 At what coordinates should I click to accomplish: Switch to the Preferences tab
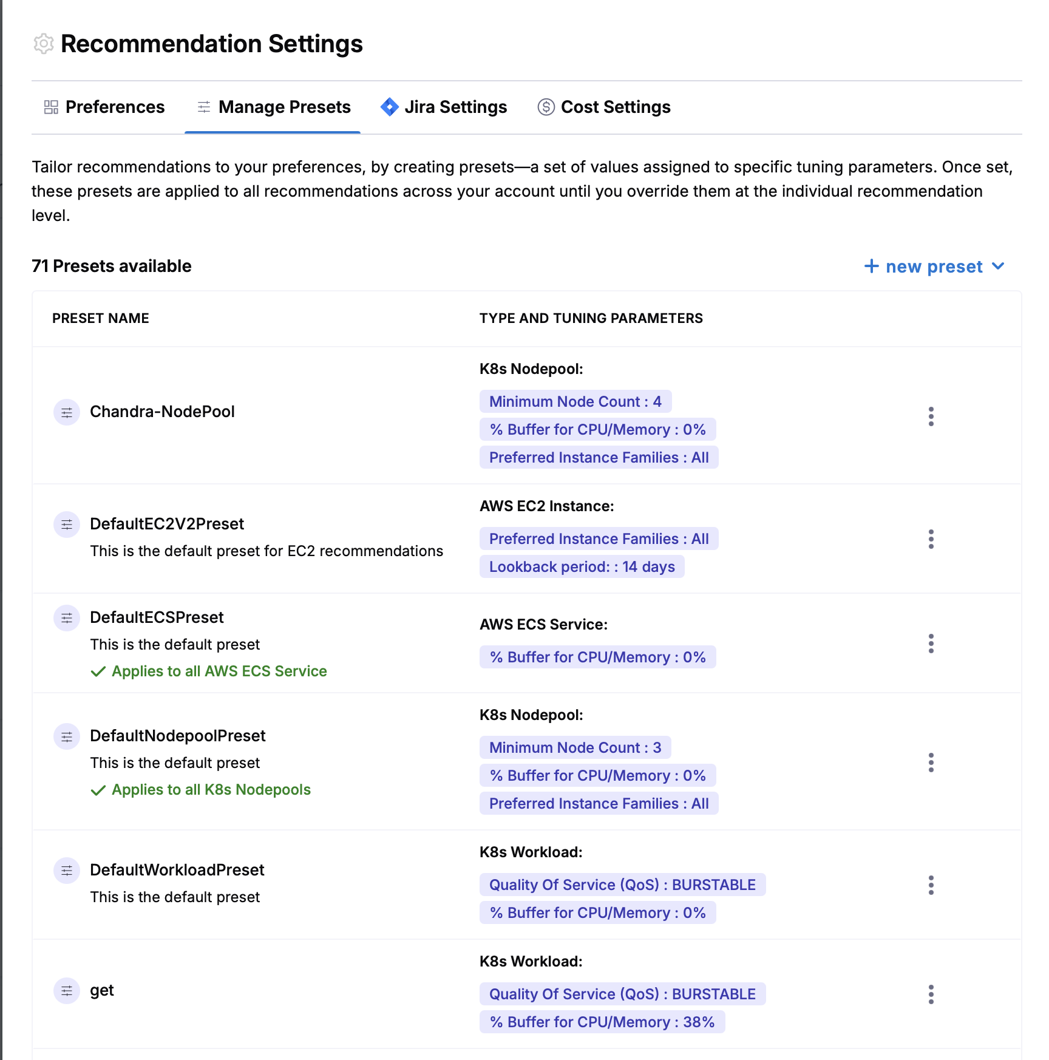[104, 107]
